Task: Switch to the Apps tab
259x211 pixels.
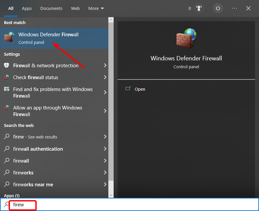Action: coord(27,9)
